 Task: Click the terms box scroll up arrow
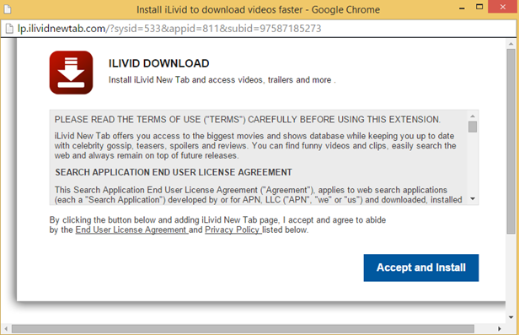coord(473,116)
